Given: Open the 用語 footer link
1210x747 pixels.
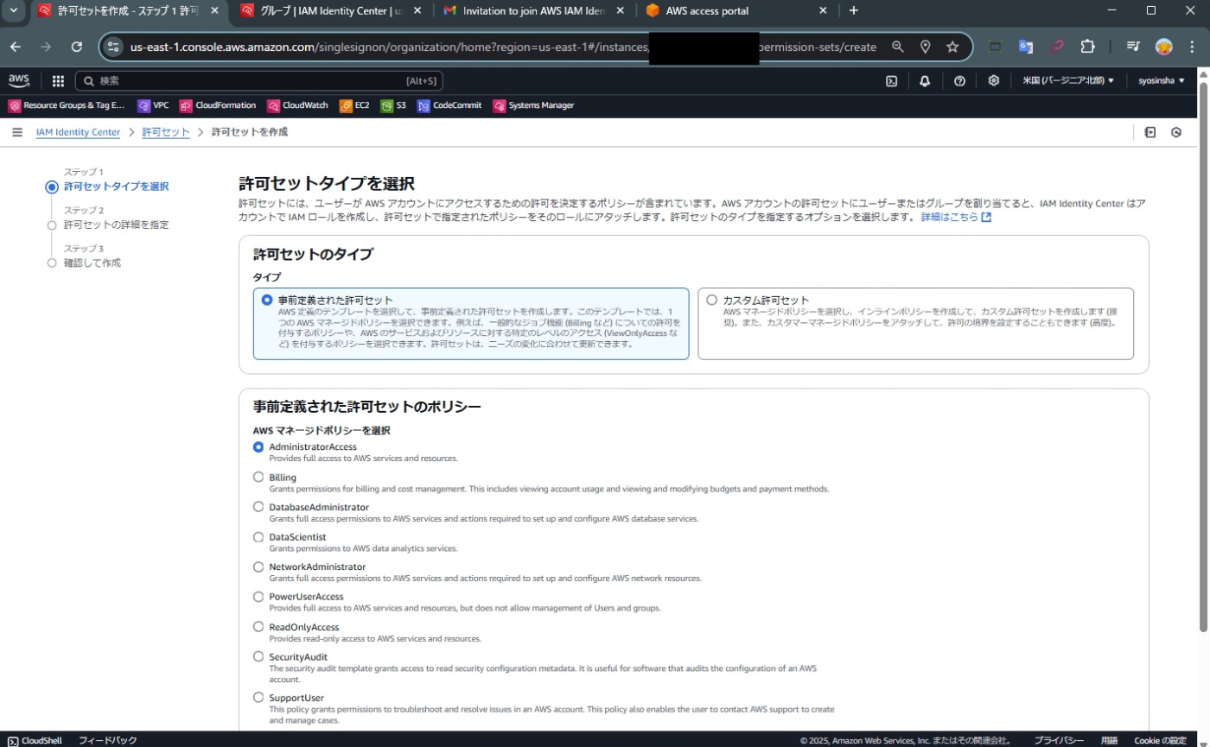Looking at the screenshot, I should point(1109,740).
